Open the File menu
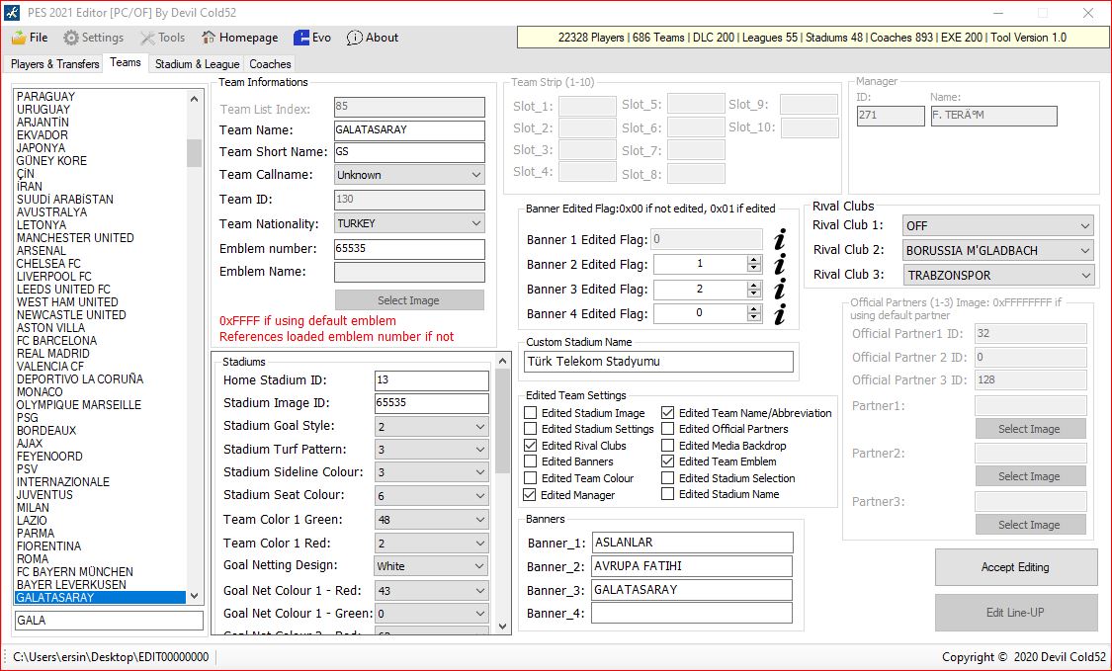Screen dimensions: 1112x671 coord(30,38)
